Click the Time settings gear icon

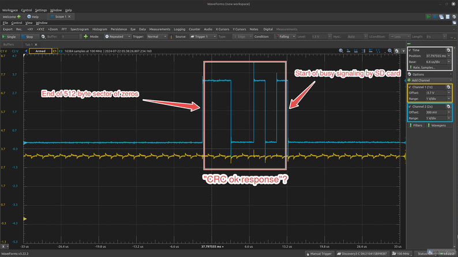448,50
